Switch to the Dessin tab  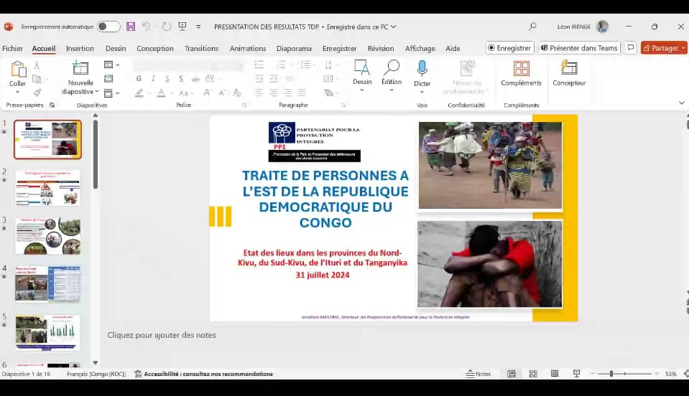pyautogui.click(x=116, y=48)
